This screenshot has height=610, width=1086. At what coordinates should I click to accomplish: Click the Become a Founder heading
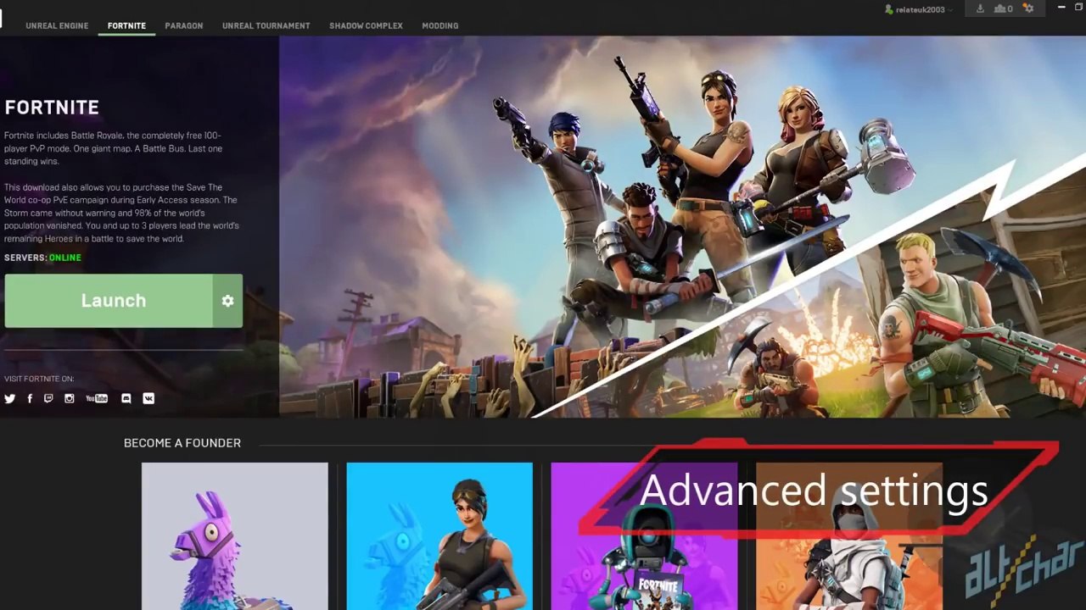182,443
